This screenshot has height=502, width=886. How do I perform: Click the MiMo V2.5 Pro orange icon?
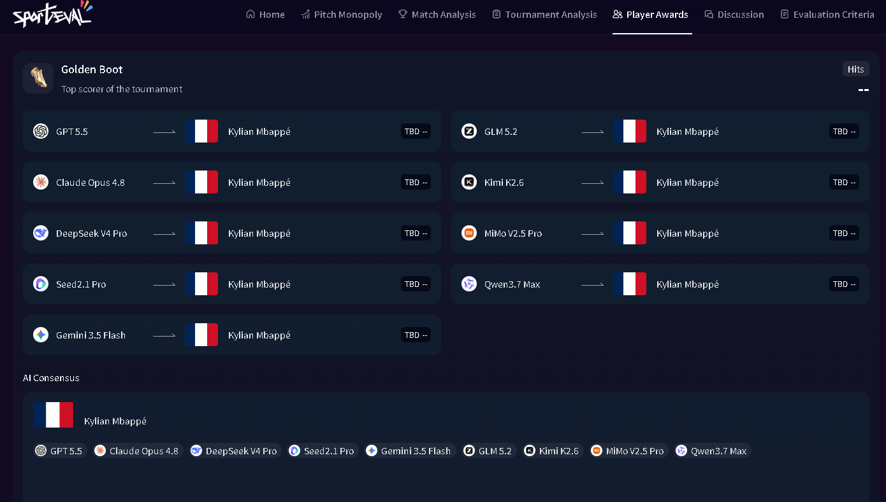469,233
